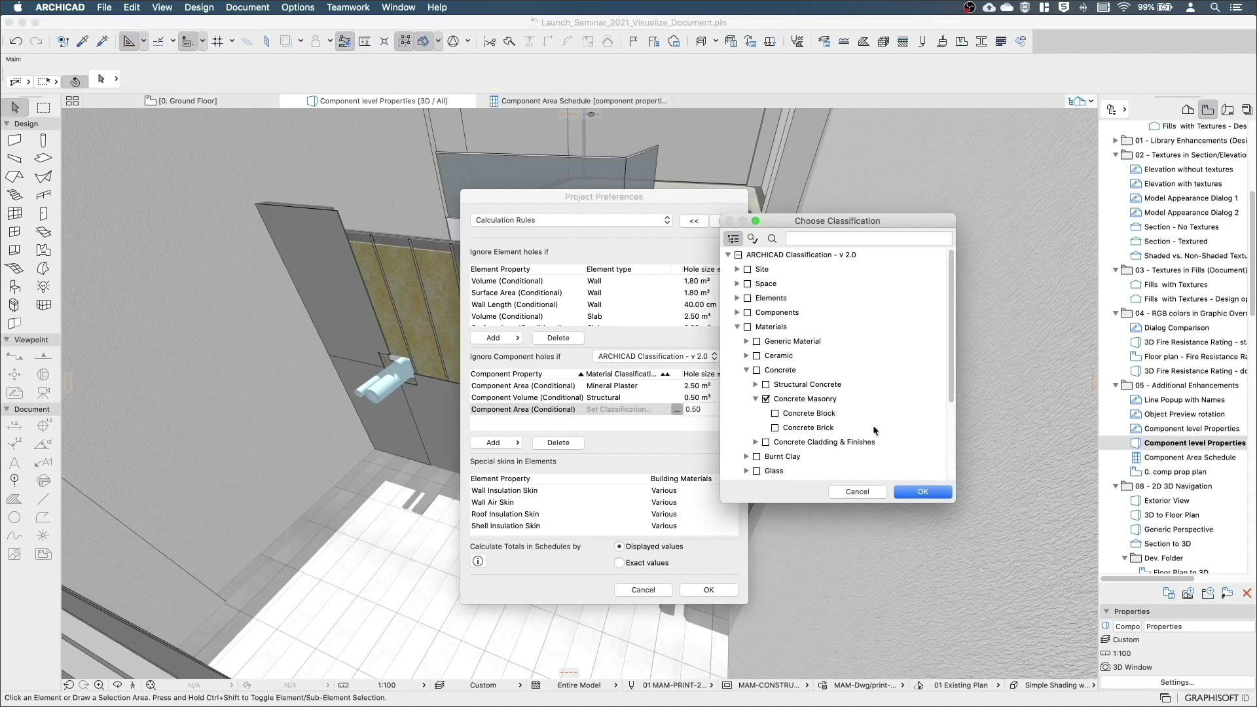Select the Circle tool in toolbox
The image size is (1257, 707).
coord(14,517)
